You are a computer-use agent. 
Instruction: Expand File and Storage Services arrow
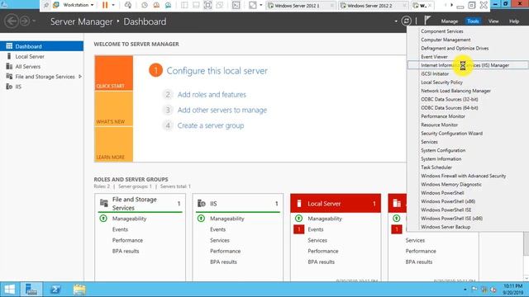click(x=80, y=77)
